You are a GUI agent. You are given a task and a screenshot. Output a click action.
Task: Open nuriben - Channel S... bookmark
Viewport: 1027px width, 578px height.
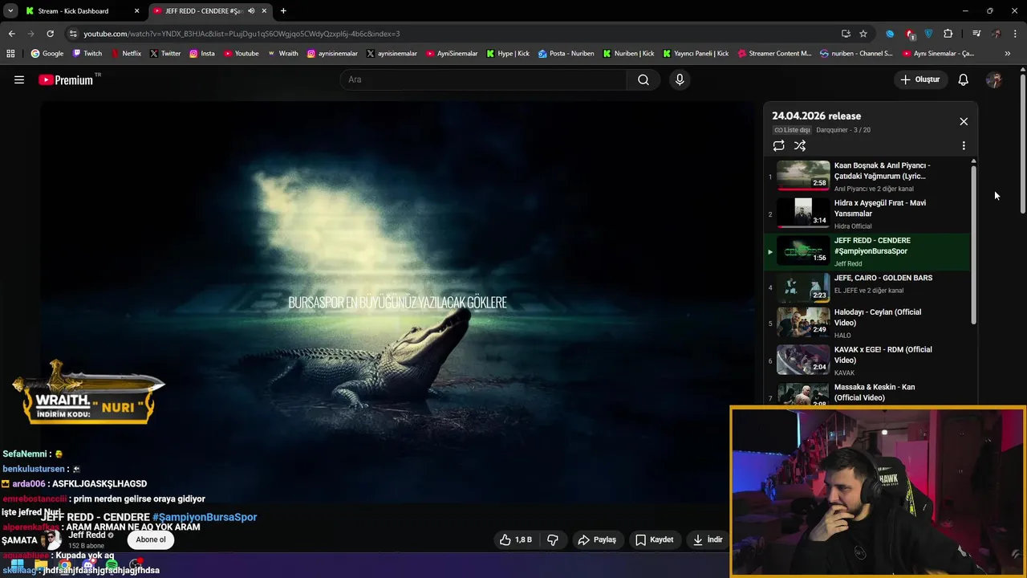click(x=856, y=54)
